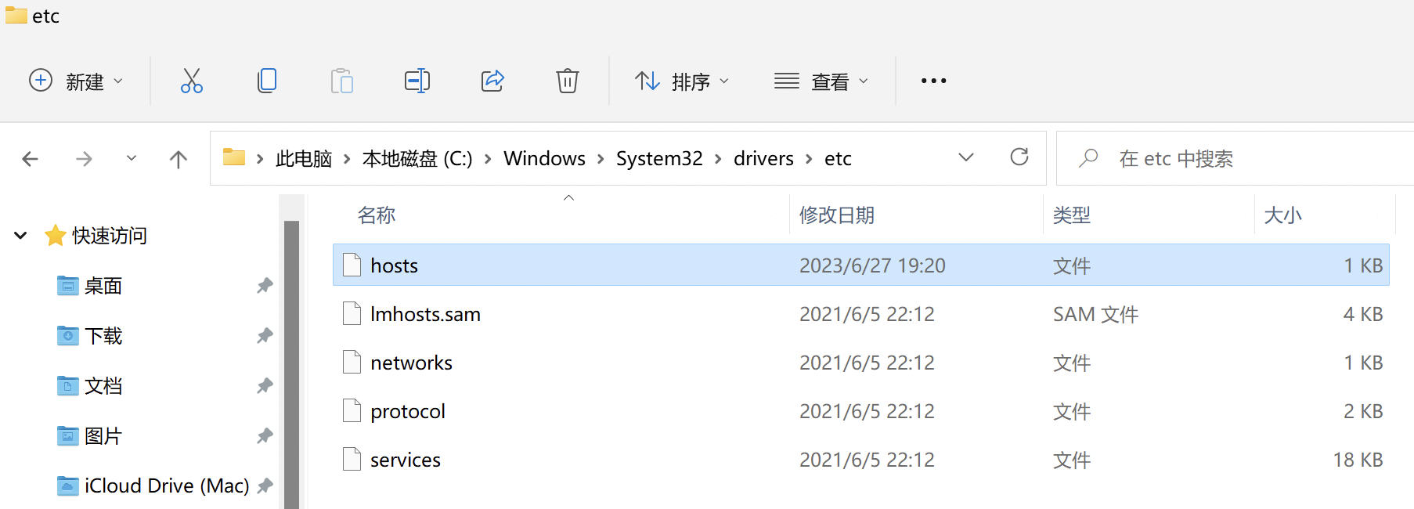Select the Cut icon in the toolbar
This screenshot has height=509, width=1414.
192,80
